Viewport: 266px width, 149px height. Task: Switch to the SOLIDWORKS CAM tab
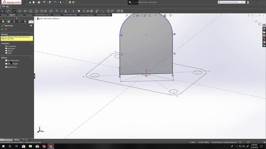[x=103, y=15]
